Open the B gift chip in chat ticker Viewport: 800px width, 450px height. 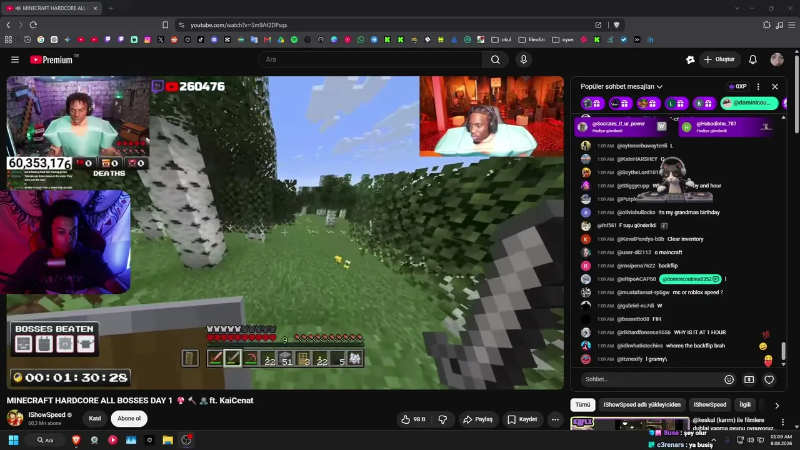[704, 103]
